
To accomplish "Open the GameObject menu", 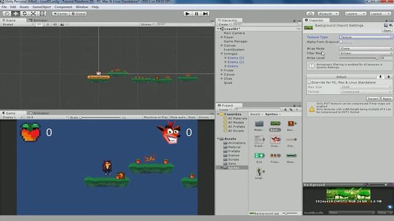I will 42,7.
